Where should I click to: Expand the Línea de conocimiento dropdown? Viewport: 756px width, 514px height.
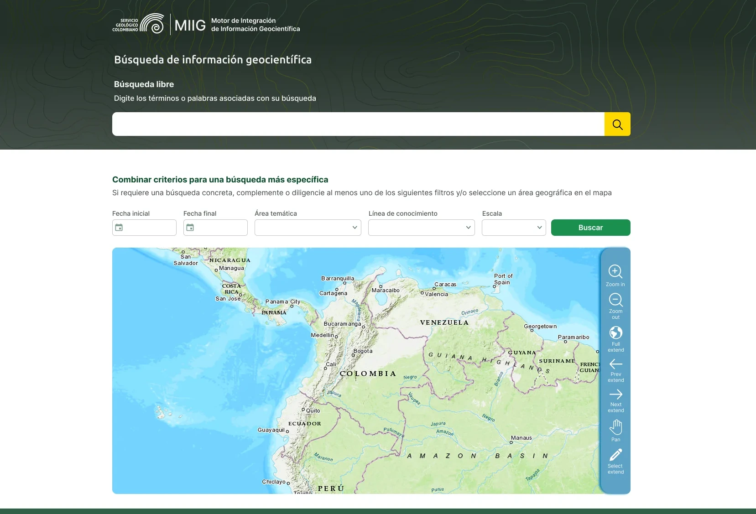[x=422, y=228]
